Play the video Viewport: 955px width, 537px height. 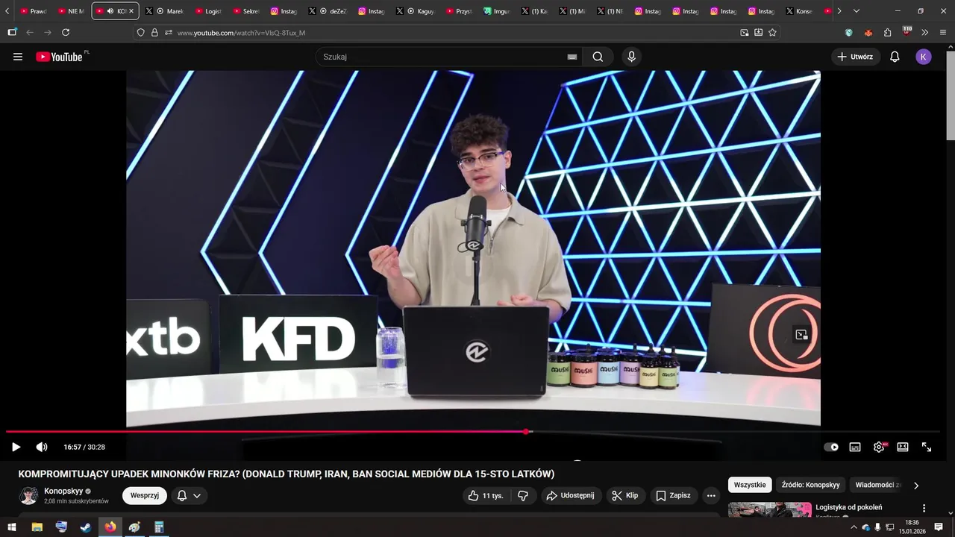tap(16, 447)
